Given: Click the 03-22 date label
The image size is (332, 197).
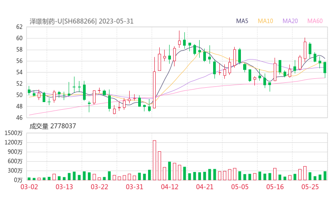Looking at the screenshot, I should pos(99,187).
